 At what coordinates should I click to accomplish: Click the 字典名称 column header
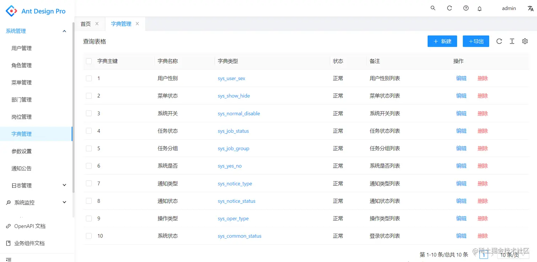168,61
